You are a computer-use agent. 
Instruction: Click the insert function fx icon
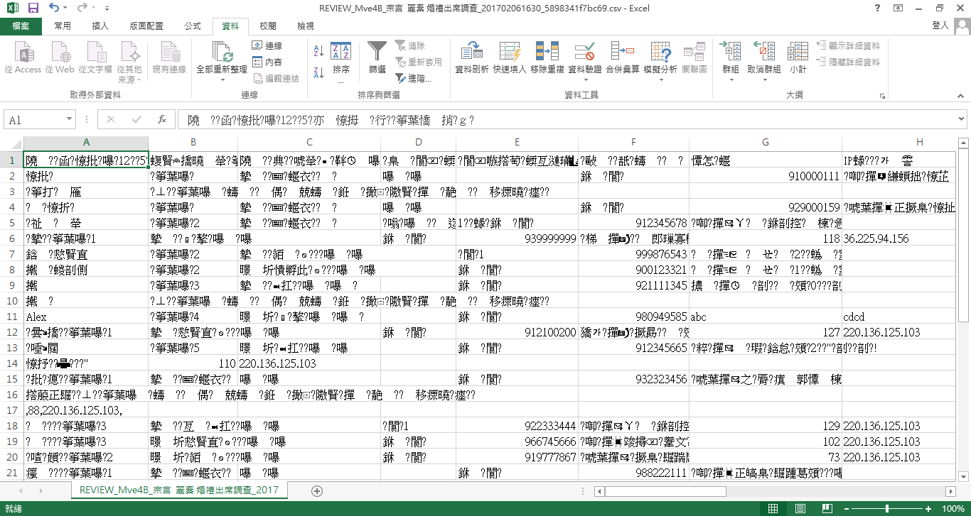[x=162, y=120]
